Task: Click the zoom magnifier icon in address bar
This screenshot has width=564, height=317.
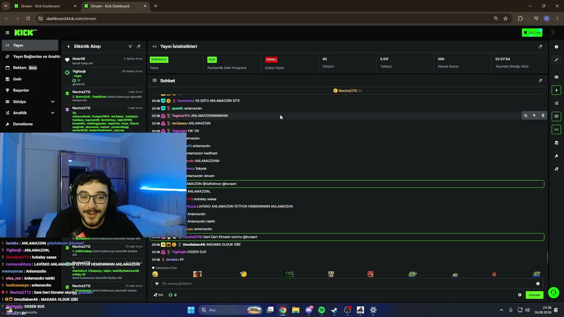Action: coord(496,18)
